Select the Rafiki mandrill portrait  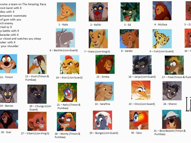[x=98, y=12]
